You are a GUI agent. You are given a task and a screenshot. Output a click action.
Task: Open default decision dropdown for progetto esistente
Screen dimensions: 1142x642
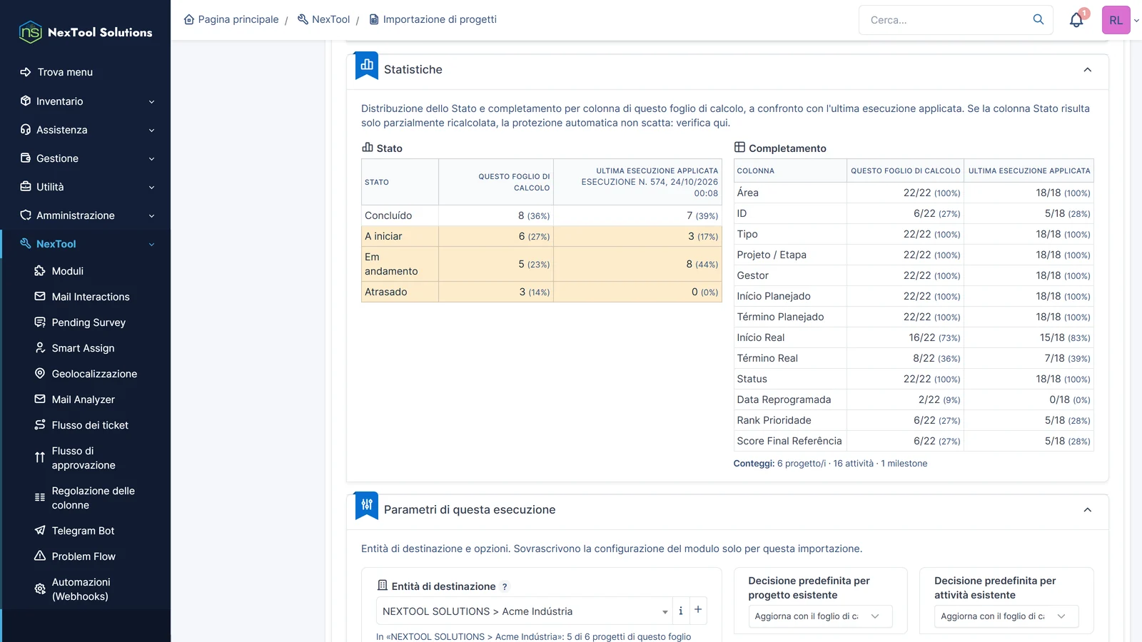tap(820, 616)
